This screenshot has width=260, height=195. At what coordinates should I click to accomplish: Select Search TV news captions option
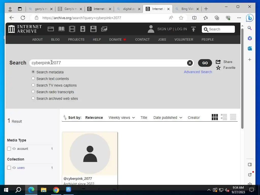tap(33, 85)
